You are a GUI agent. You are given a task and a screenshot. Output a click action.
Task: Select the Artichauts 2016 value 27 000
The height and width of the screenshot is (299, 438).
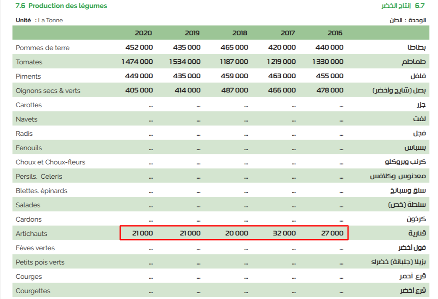(x=332, y=233)
